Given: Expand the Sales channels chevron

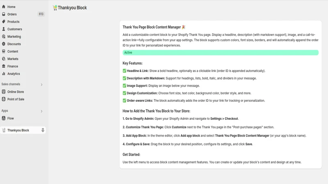Looking at the screenshot, I should tap(42, 85).
